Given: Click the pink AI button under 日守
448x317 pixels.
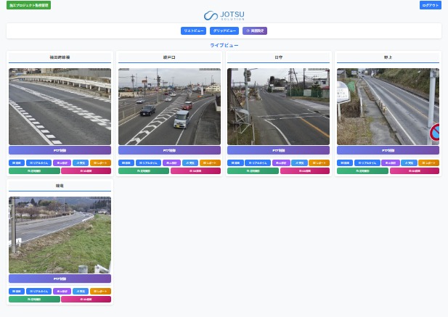Looking at the screenshot, I should 305,171.
